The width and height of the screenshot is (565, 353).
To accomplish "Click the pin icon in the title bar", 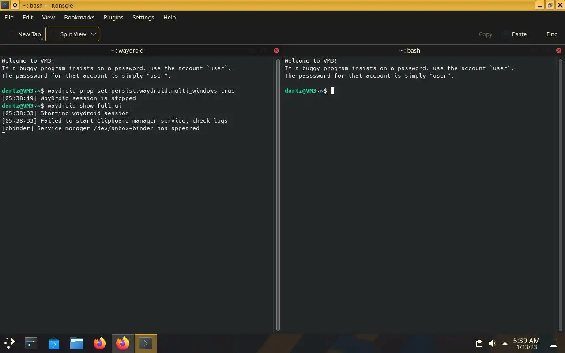I will (x=15, y=5).
